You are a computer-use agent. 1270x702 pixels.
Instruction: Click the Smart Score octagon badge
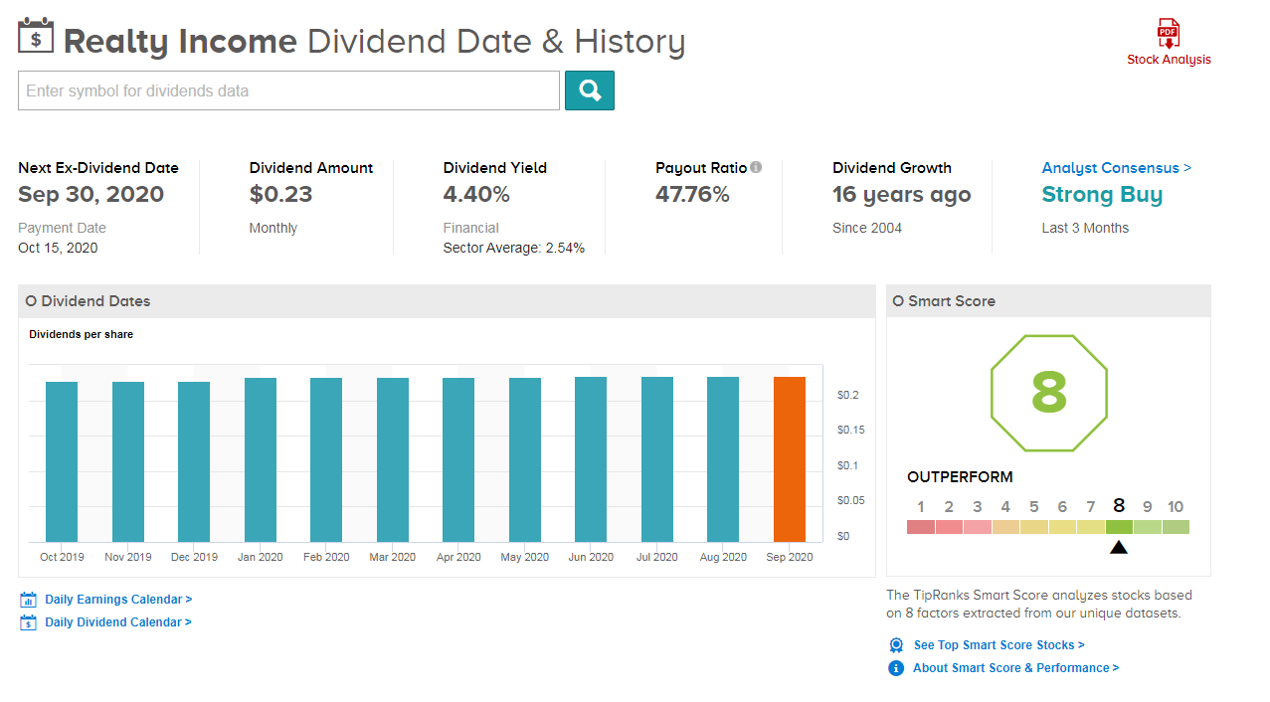(x=1048, y=393)
